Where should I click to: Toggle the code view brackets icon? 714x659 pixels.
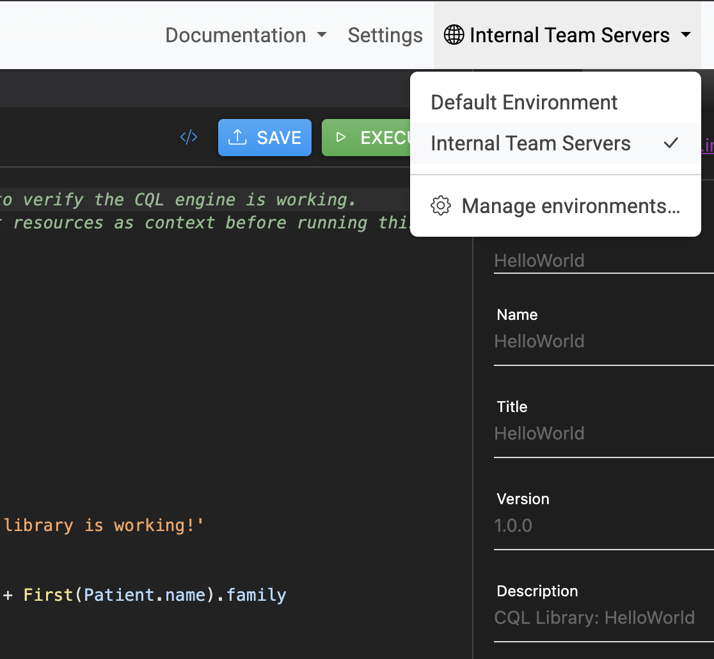[189, 137]
